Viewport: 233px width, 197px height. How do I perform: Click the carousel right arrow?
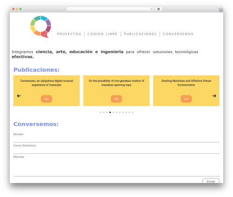[214, 96]
